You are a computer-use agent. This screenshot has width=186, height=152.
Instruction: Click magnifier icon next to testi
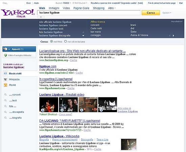[x=5, y=100]
